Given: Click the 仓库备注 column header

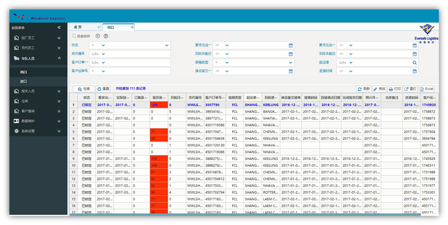Looking at the screenshot, I should (x=391, y=97).
